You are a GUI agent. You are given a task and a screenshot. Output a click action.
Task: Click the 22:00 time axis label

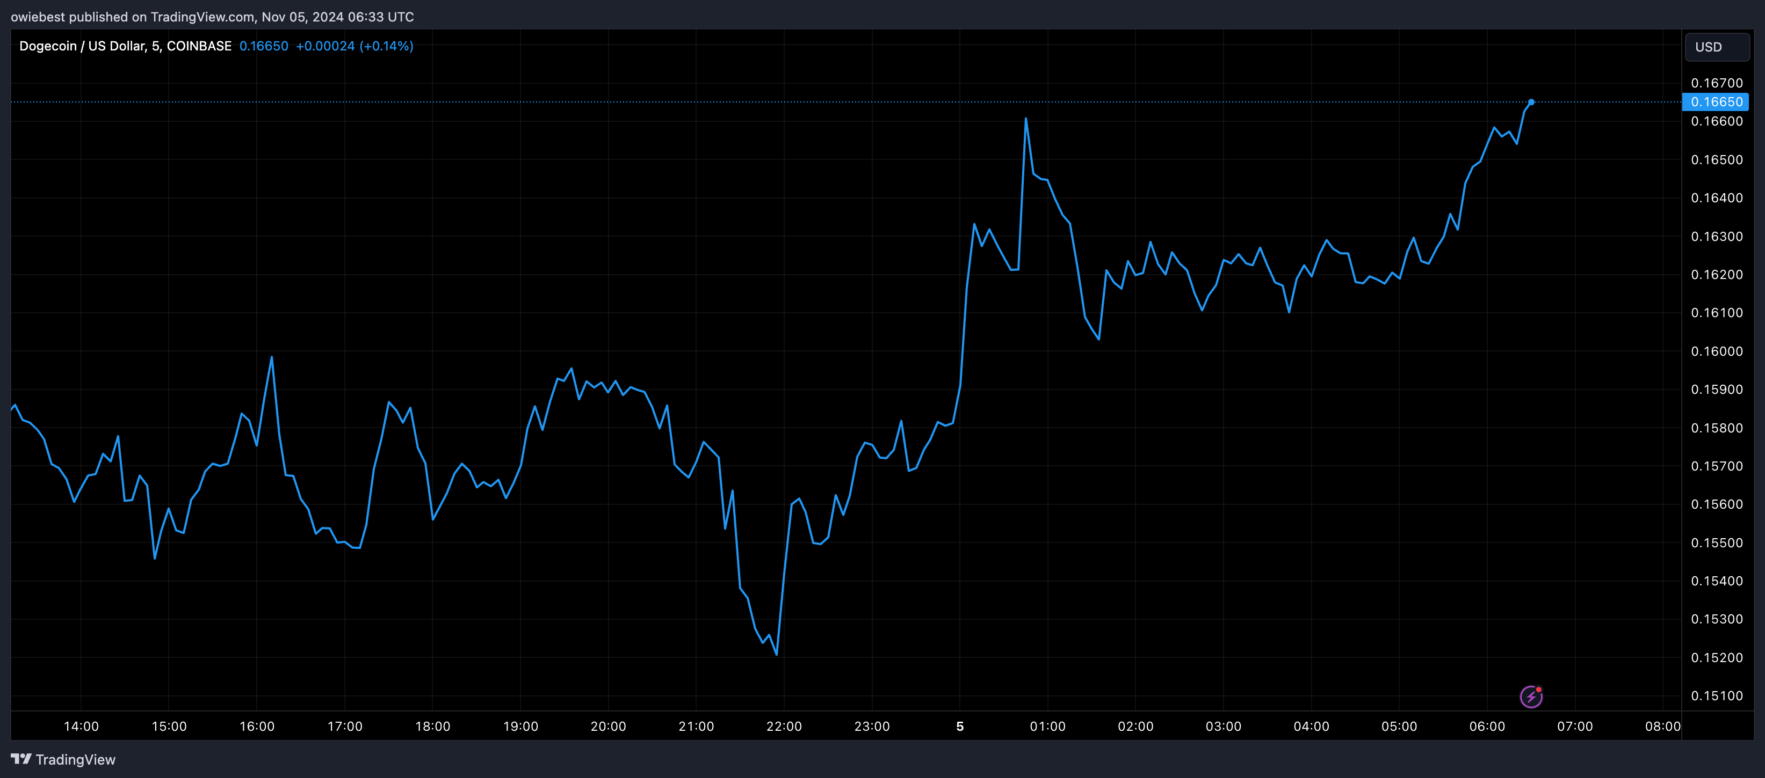click(x=784, y=726)
